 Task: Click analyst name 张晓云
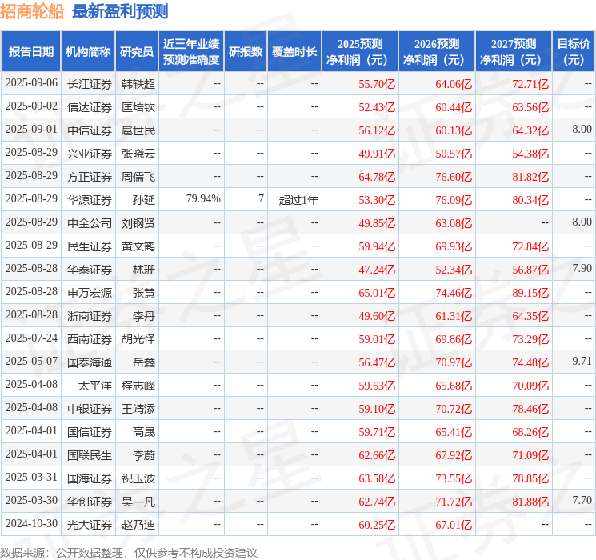(x=138, y=154)
